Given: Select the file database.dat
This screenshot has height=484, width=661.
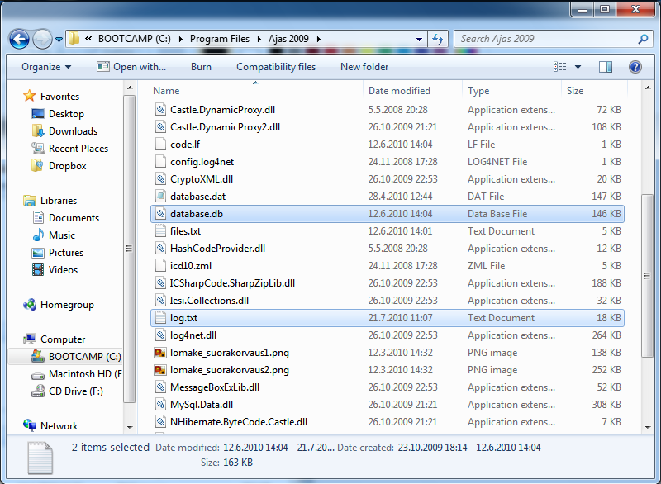Looking at the screenshot, I should point(388,197).
